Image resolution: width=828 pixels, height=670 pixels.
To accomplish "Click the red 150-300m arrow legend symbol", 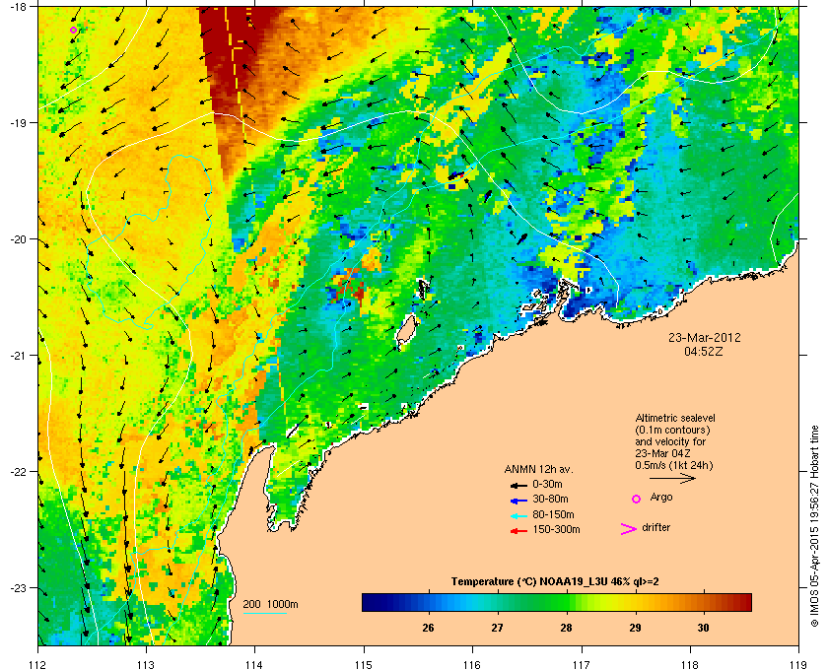I will click(x=518, y=531).
